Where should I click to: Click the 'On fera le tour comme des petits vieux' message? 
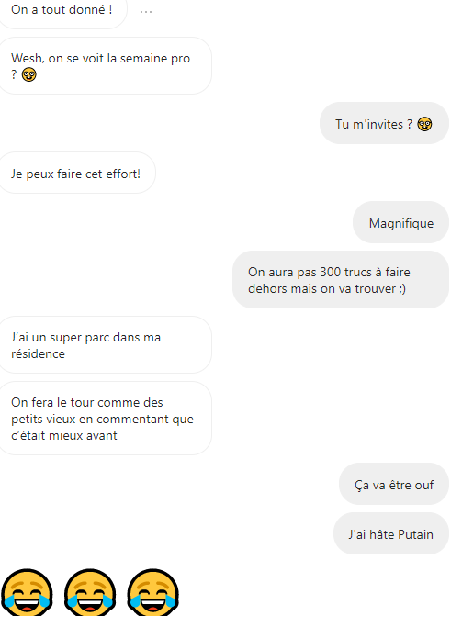click(104, 419)
